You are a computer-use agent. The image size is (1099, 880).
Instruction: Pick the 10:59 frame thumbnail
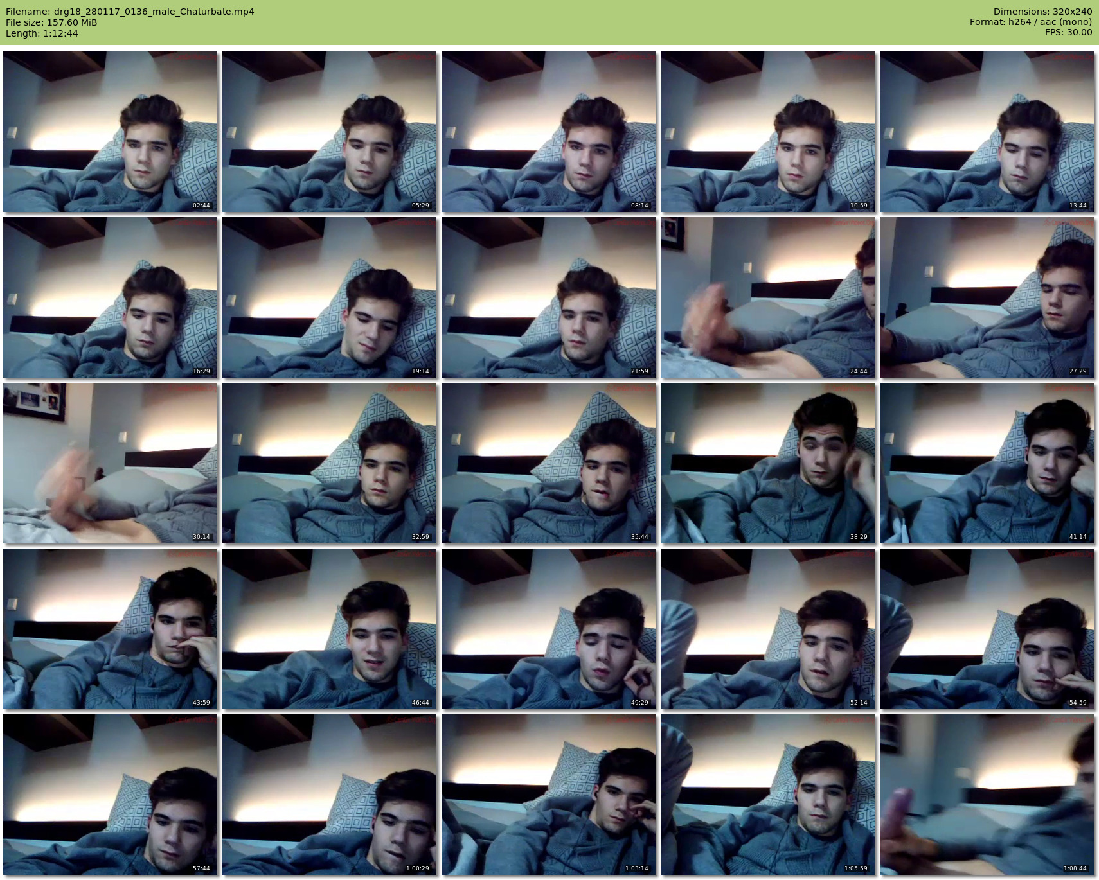coord(767,132)
